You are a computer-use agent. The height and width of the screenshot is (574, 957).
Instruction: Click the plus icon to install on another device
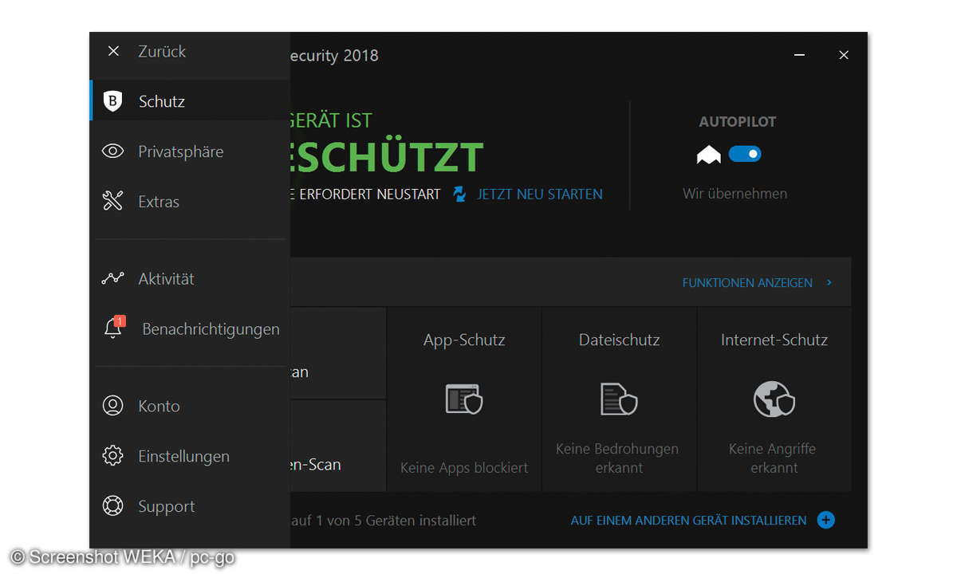pyautogui.click(x=826, y=521)
